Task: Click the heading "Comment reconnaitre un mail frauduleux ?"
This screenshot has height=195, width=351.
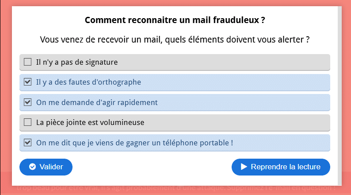Action: pos(175,20)
